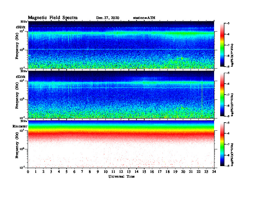The height and width of the screenshot is (197, 255).
Task: Click the dD/dt spectrogram plot
Action: [x=121, y=94]
